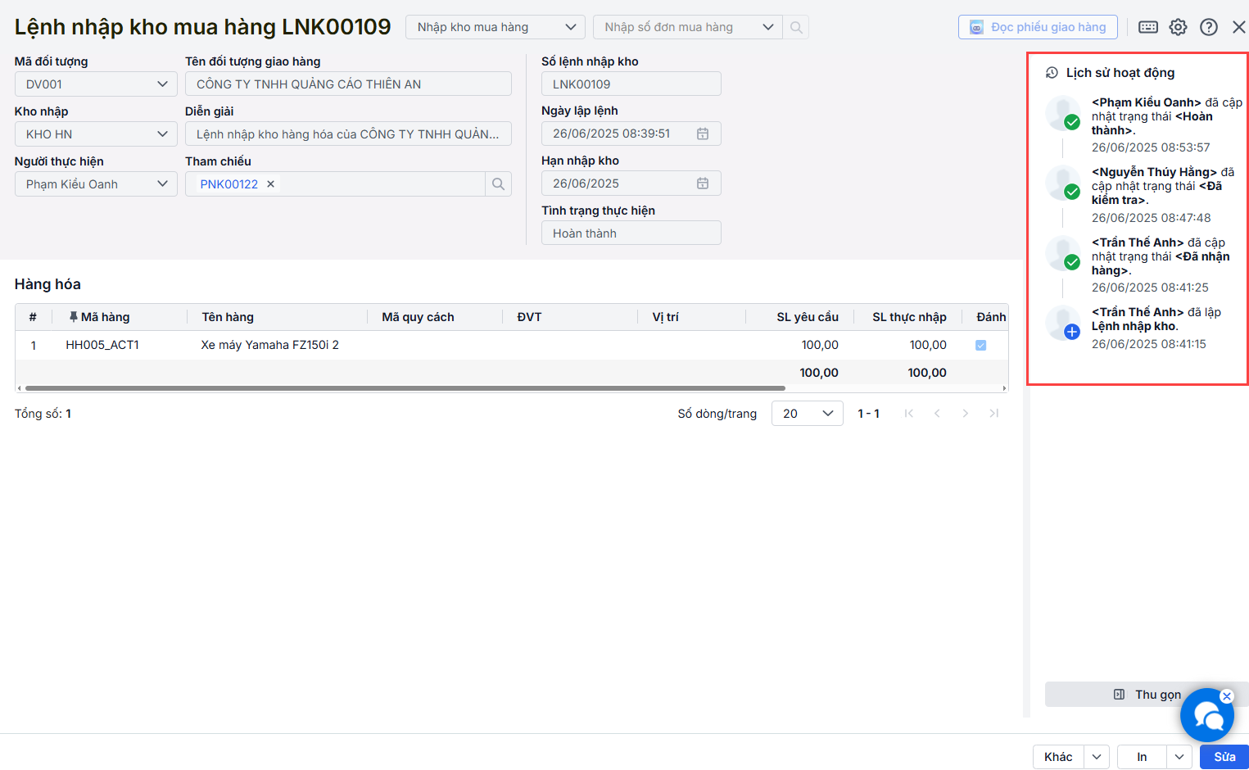Viewport: 1249px width, 770px height.
Task: Open calendar for Ngày lập lệnh
Action: pos(703,134)
